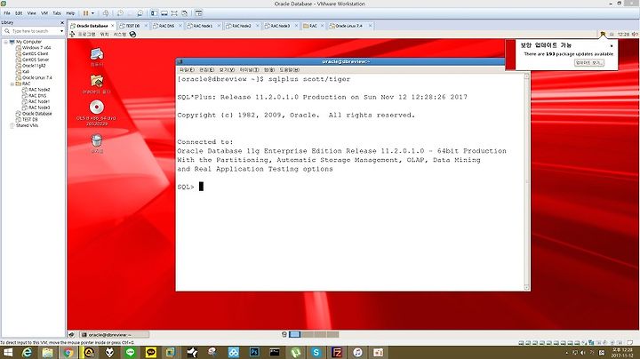Image resolution: width=640 pixels, height=359 pixels.
Task: Click the update button in the notification popup
Action: [x=588, y=63]
